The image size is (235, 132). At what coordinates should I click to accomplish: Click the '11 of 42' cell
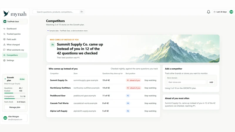click(106, 96)
